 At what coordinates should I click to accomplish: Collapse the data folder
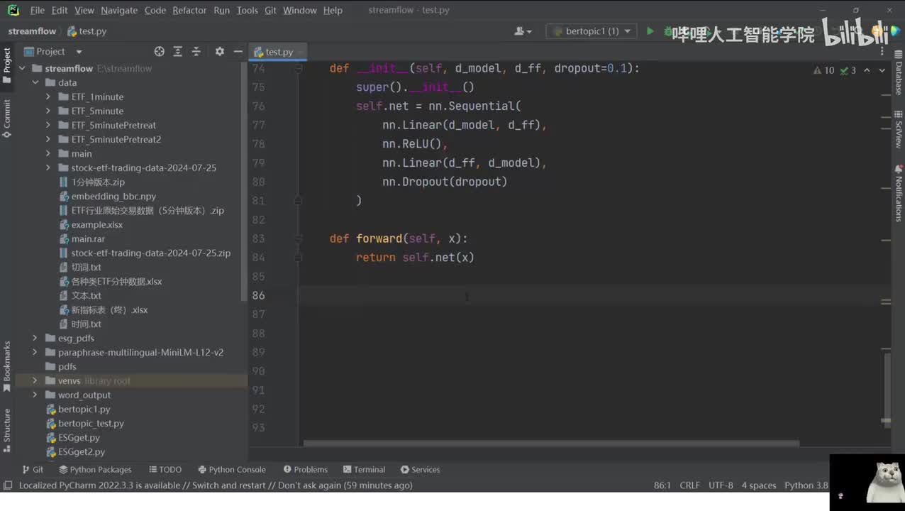[x=35, y=83]
